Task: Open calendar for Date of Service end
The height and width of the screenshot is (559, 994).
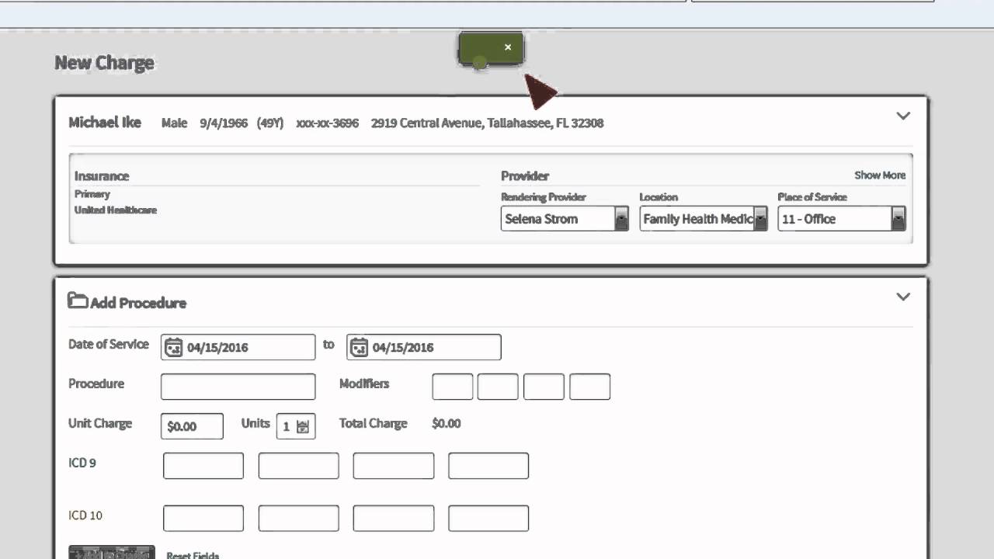Action: click(359, 347)
